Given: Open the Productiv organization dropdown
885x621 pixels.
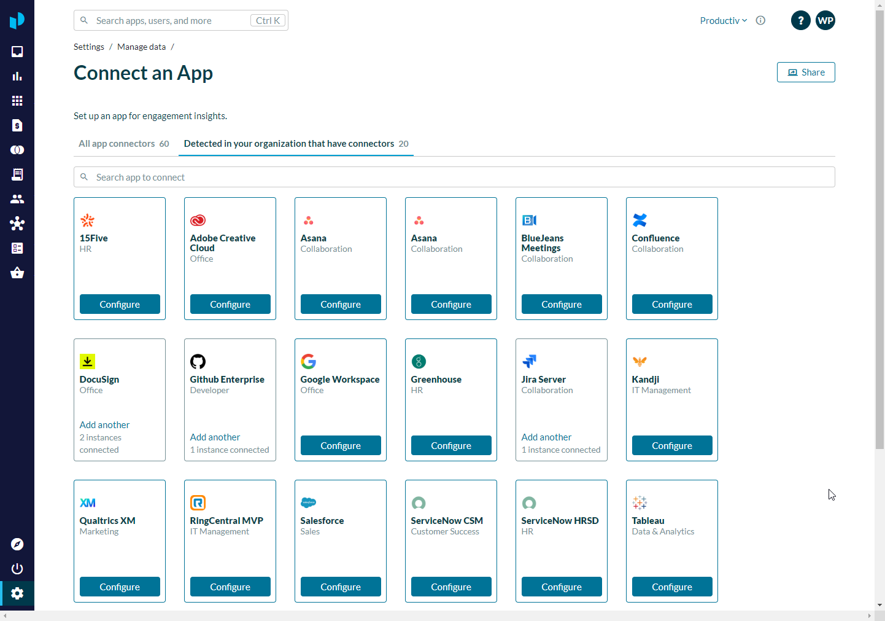Looking at the screenshot, I should coord(724,20).
